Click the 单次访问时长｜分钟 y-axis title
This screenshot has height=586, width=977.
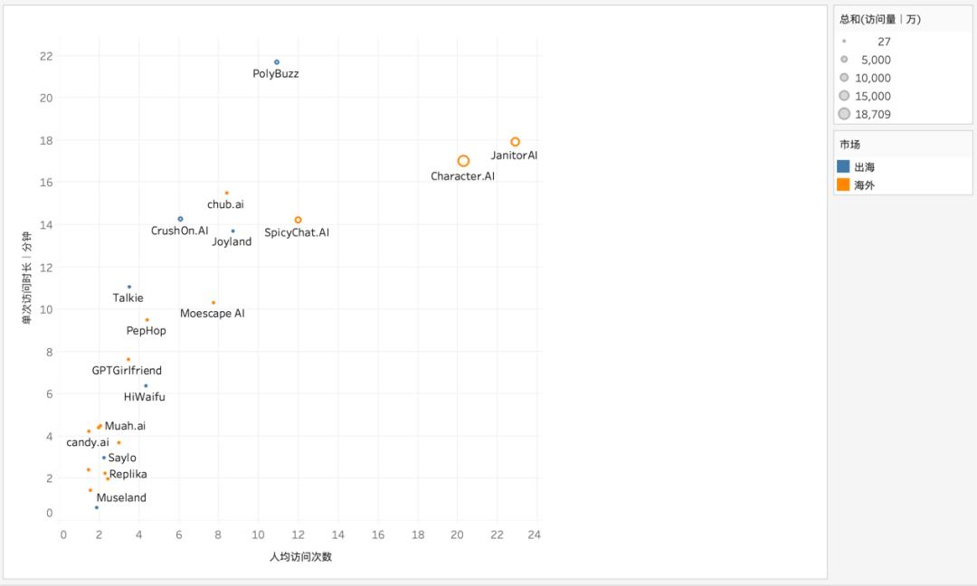(26, 277)
